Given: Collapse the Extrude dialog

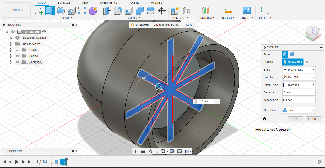Looking at the screenshot, I should 321,47.
